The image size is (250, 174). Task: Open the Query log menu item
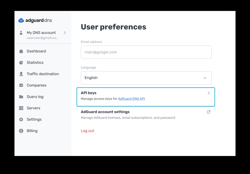[x=35, y=97]
